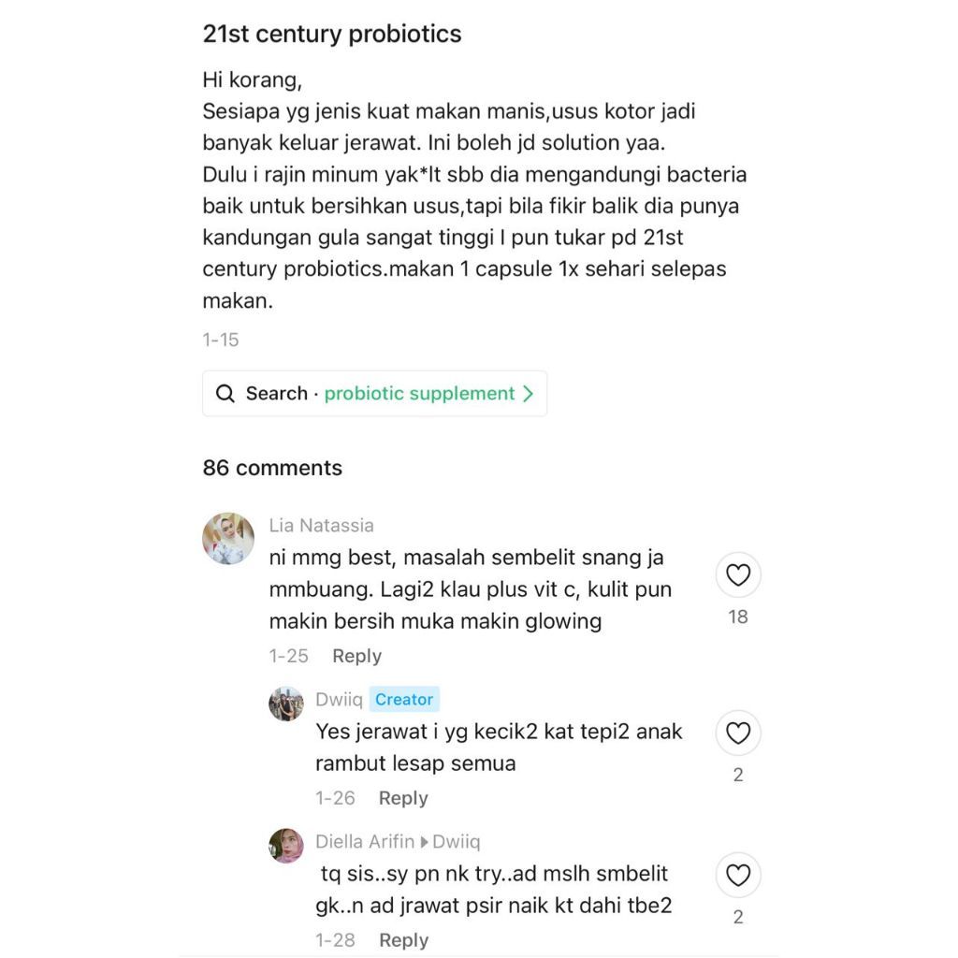Like Dwiiq's creator reply with the heart

coord(738,733)
